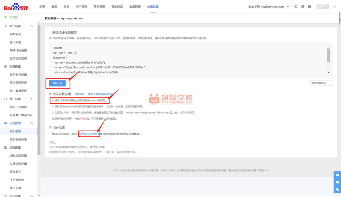
Task: Go to the 主页 tab
Action: pos(42,7)
